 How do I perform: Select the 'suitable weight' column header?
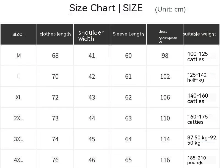[x=202, y=34]
